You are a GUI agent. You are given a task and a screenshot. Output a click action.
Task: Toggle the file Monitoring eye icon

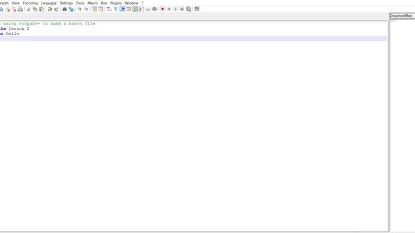154,9
